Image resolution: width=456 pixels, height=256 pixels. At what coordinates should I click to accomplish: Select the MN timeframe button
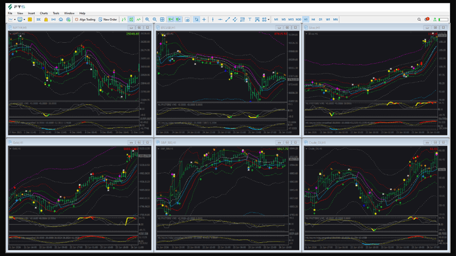coord(335,20)
